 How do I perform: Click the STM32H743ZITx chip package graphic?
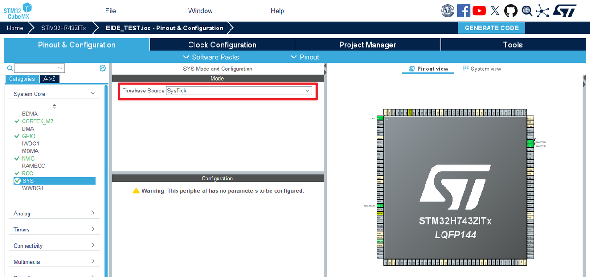[455, 187]
